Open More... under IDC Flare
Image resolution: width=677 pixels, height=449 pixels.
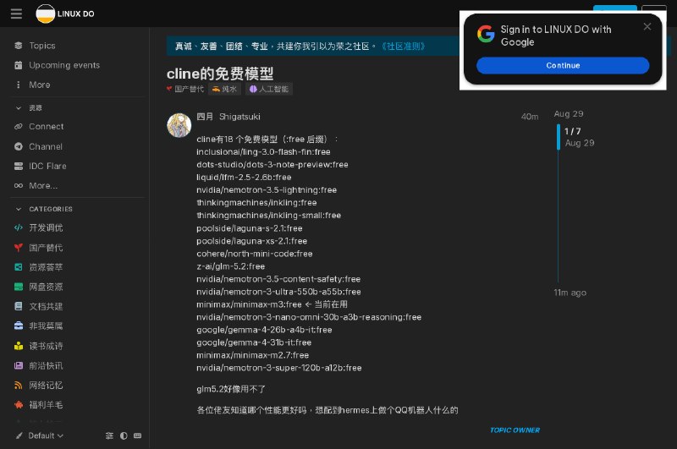pos(43,186)
